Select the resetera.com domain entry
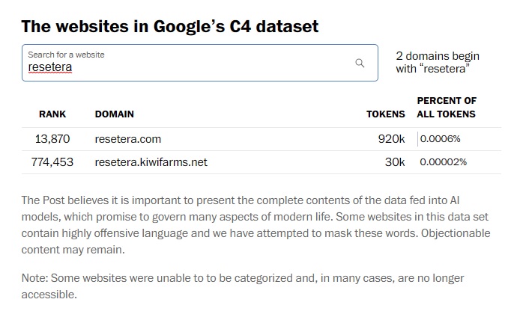Image resolution: width=505 pixels, height=314 pixels. [128, 139]
